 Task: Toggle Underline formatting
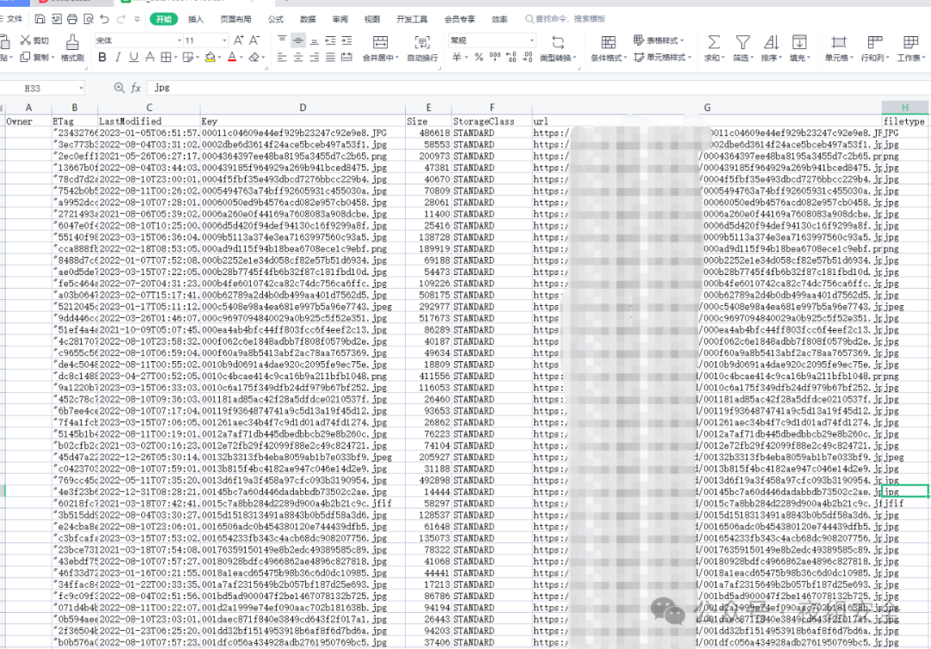134,58
